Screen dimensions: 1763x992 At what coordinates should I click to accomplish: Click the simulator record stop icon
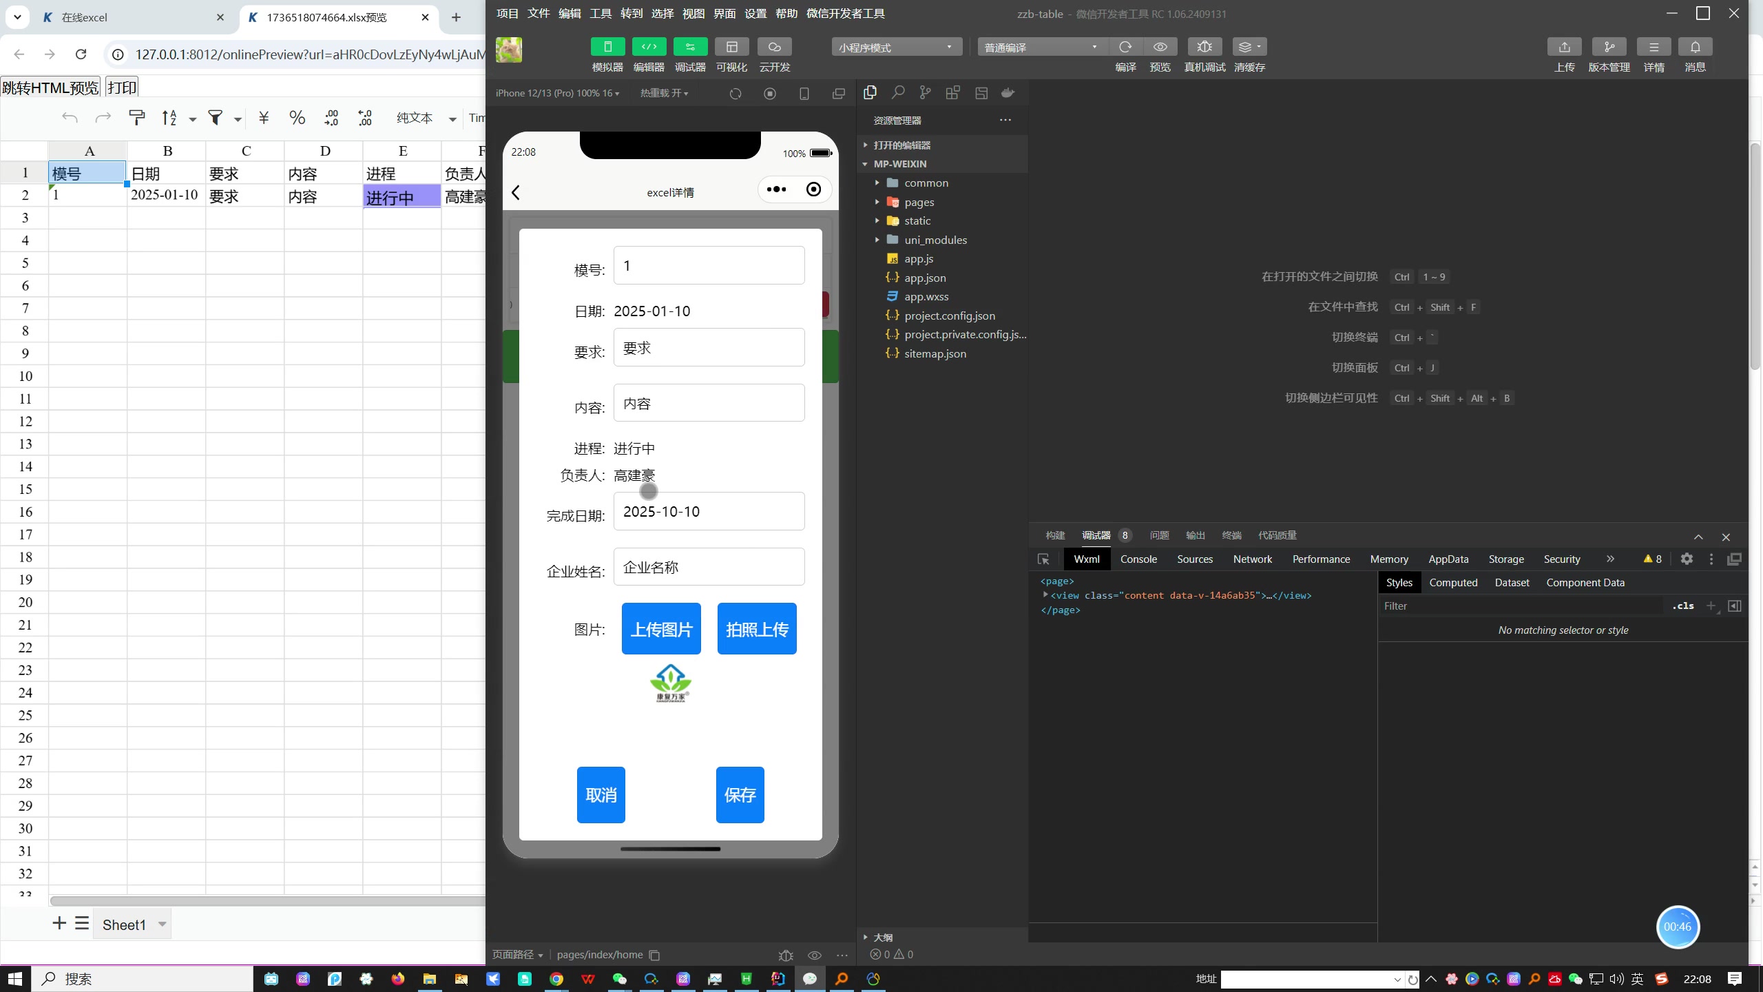[x=770, y=94]
